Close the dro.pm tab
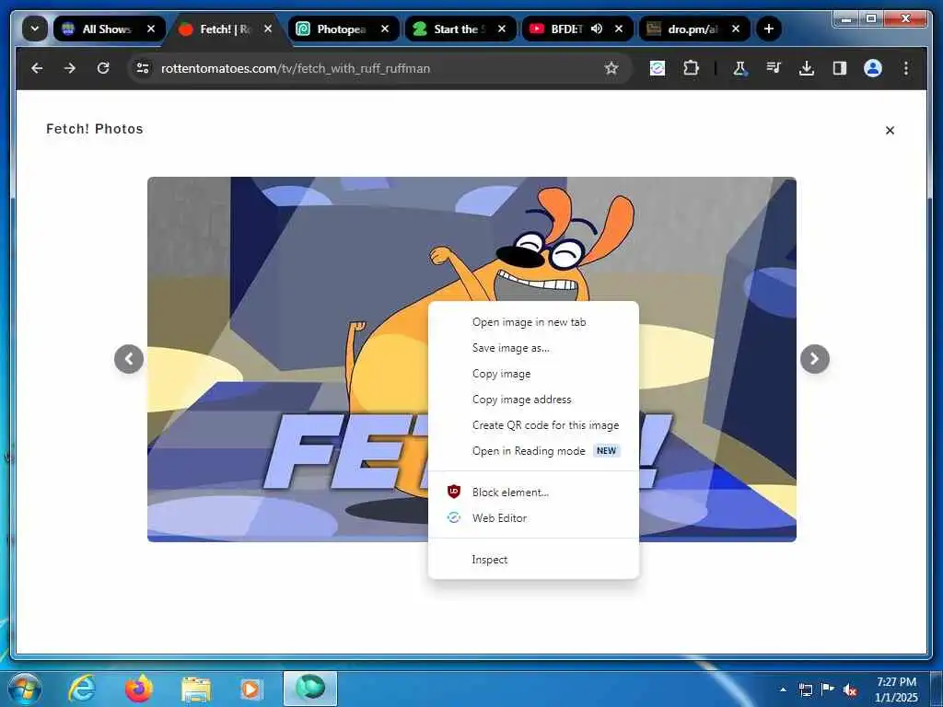The image size is (943, 707). pos(736,29)
